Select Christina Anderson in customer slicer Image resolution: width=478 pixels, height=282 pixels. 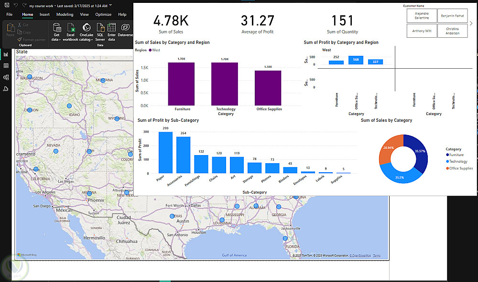[x=452, y=31]
